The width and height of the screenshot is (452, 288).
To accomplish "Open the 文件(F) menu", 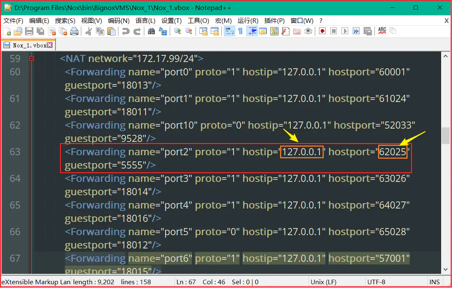I will pyautogui.click(x=13, y=21).
